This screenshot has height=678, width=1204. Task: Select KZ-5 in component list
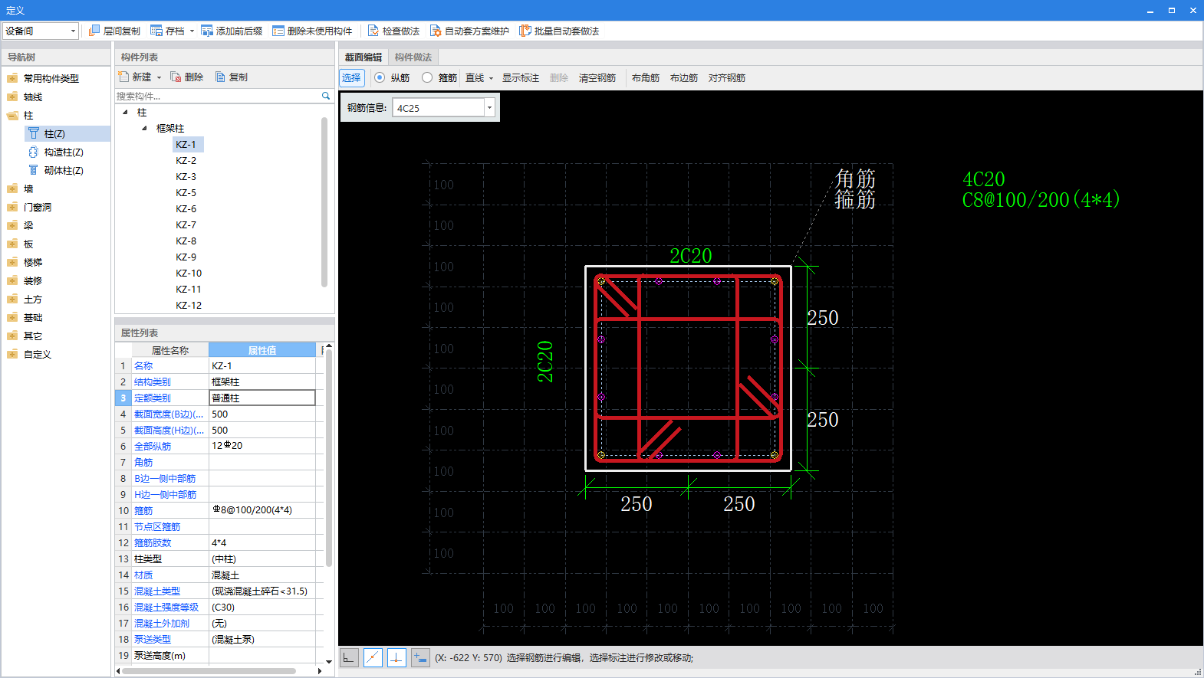click(186, 192)
